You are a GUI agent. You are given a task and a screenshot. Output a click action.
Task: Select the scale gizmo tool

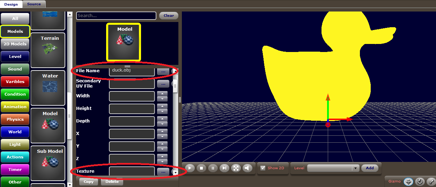431,181
